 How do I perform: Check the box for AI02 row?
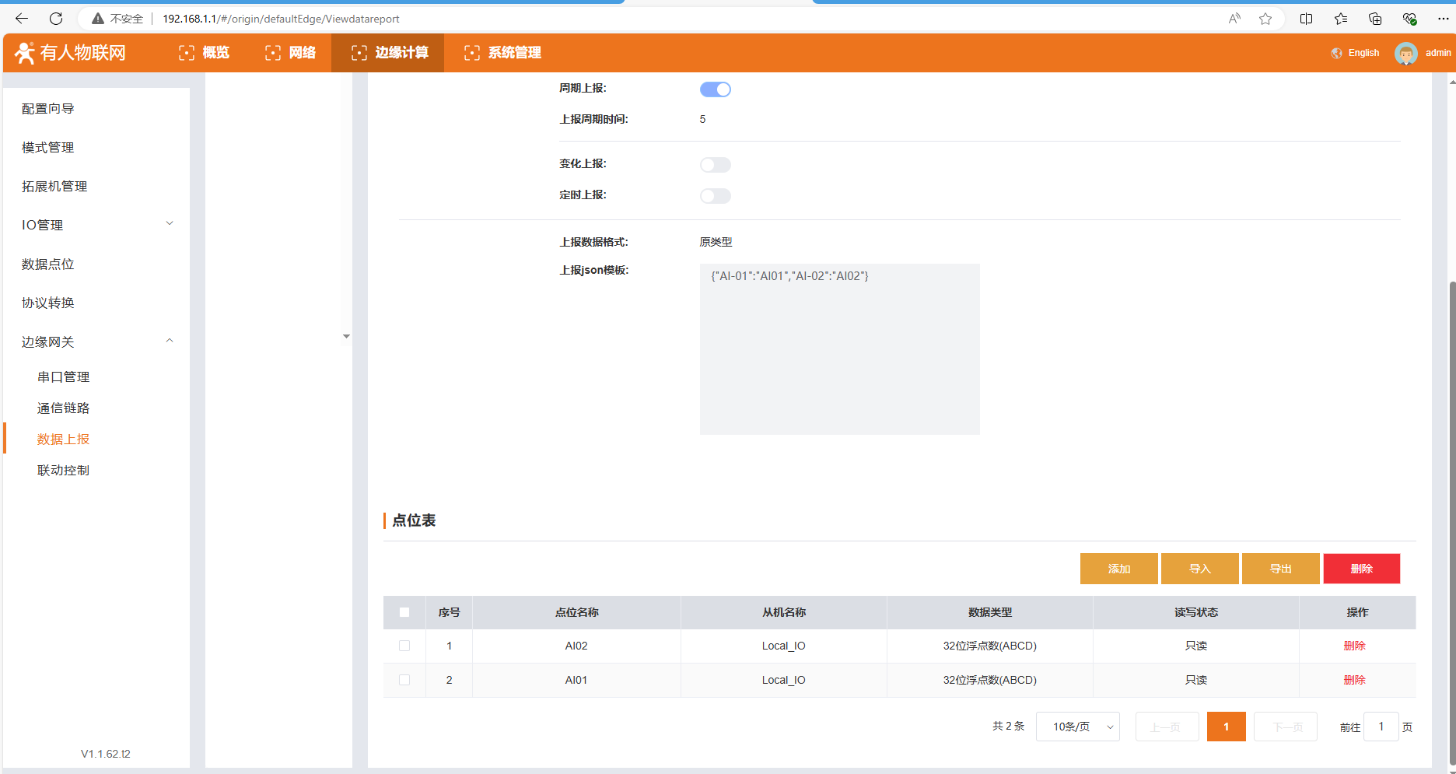tap(404, 646)
